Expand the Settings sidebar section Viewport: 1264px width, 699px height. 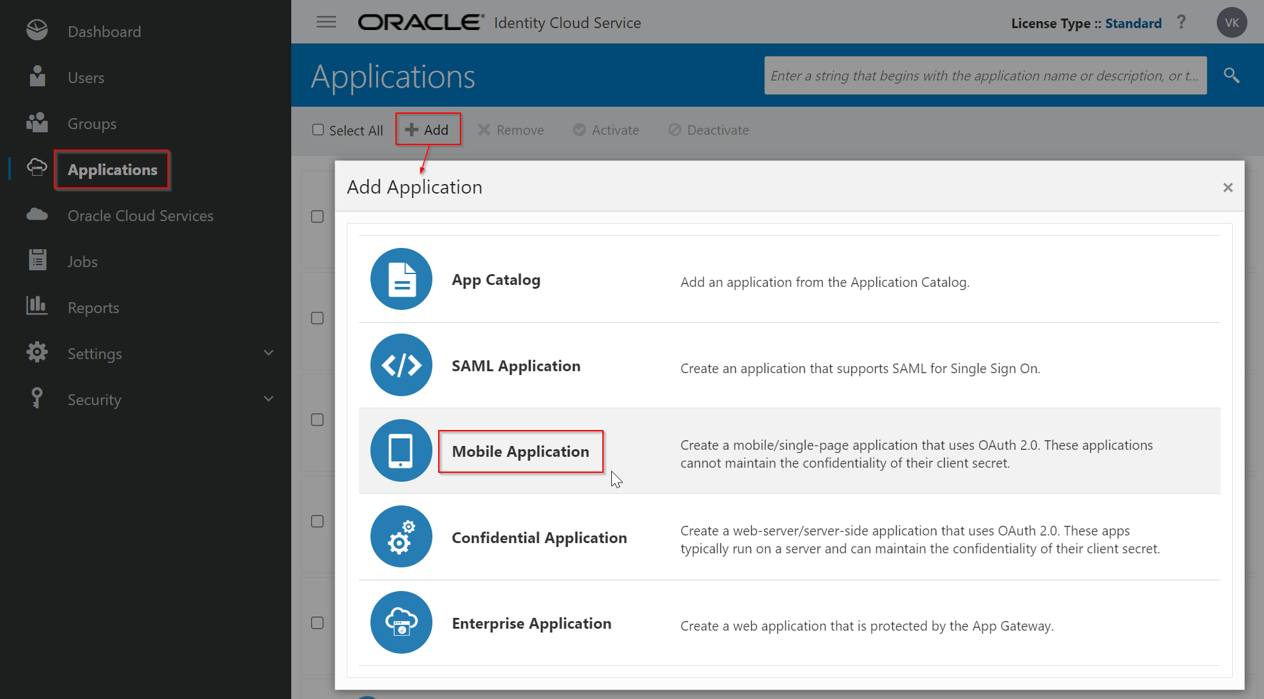click(x=268, y=353)
